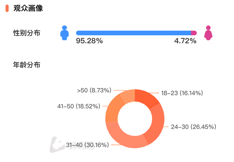
Task: Click the 年龄分布 heading text
Action: [27, 65]
